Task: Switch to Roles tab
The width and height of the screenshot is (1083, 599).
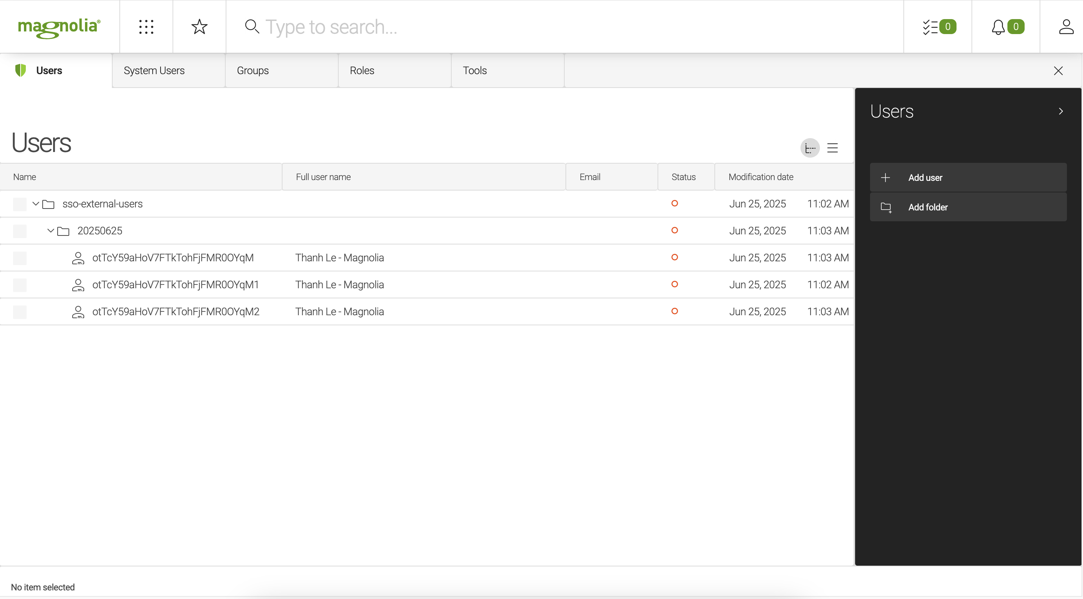Action: point(395,70)
